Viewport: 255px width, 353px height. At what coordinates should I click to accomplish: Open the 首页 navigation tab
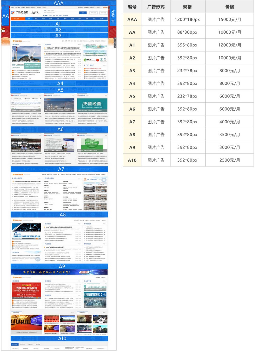pos(29,19)
